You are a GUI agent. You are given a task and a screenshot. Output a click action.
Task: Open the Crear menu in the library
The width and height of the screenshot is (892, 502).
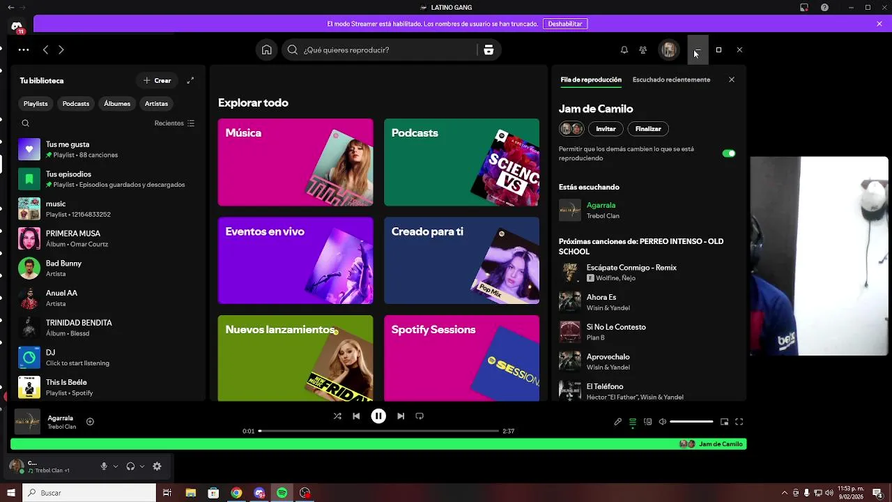click(x=157, y=80)
